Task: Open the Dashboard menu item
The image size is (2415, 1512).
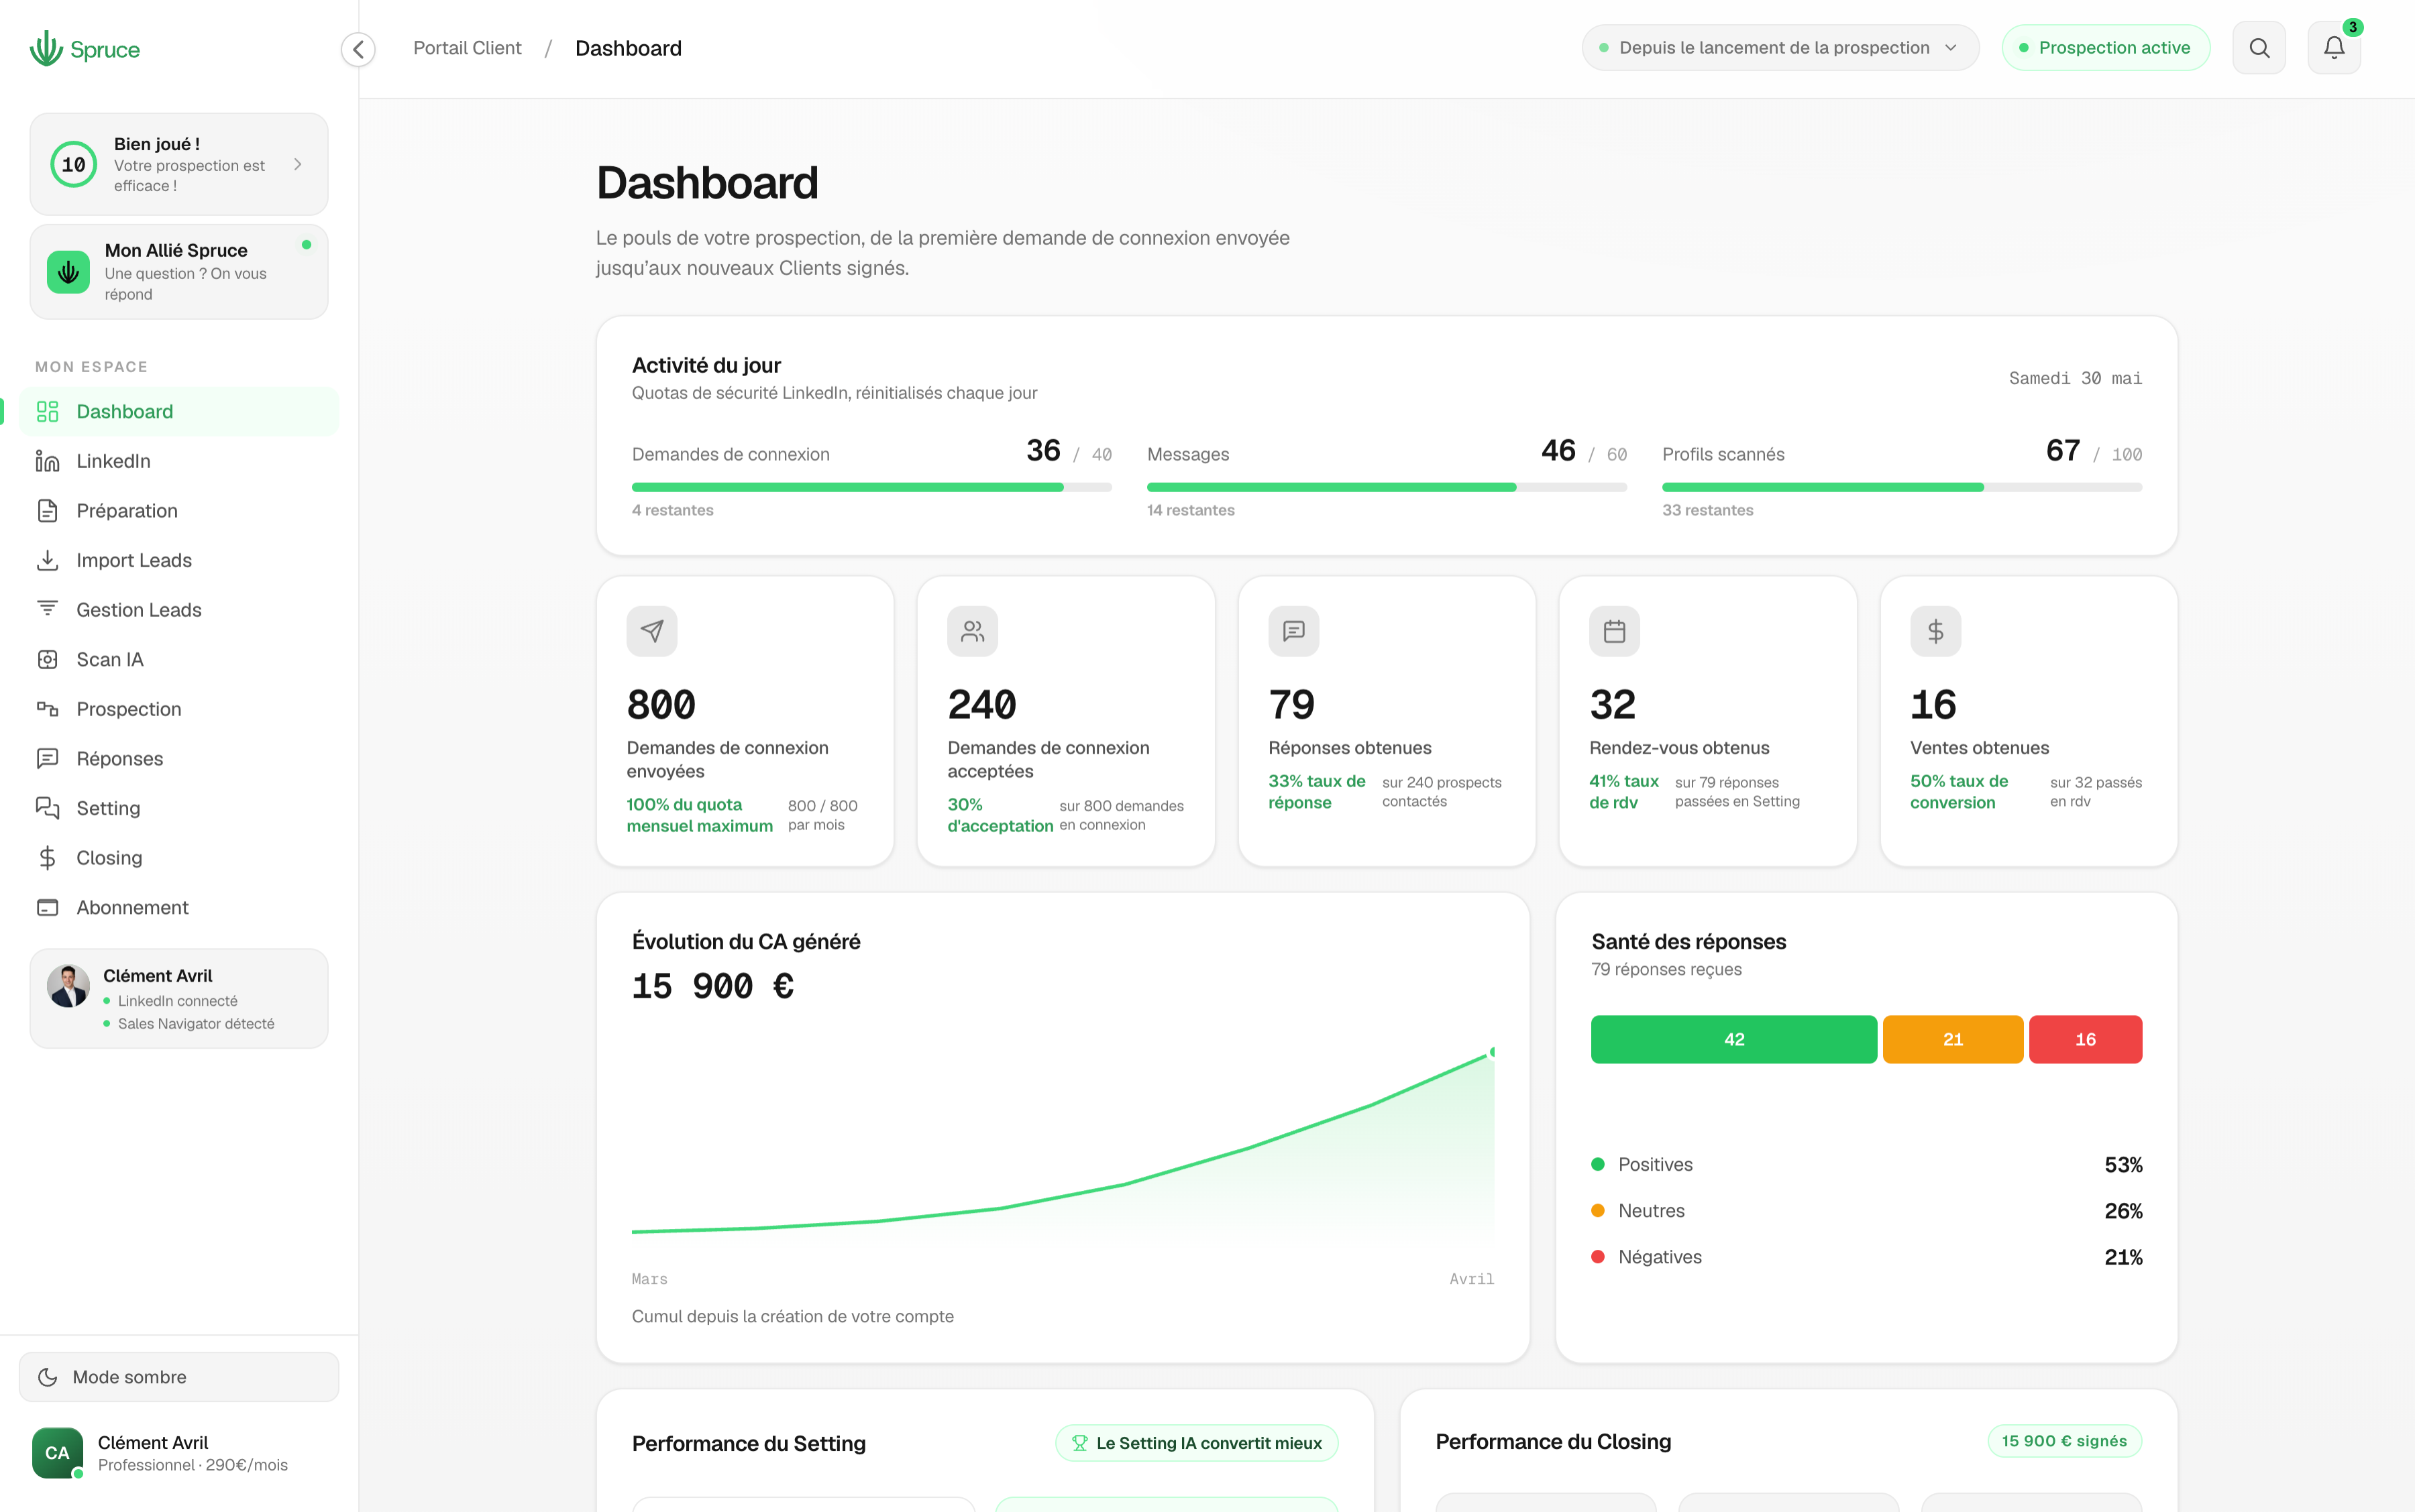Action: 179,411
